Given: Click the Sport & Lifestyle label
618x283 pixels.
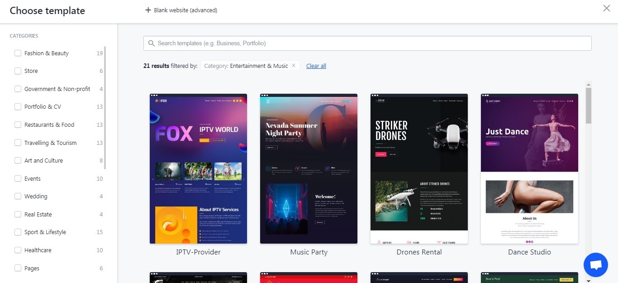Looking at the screenshot, I should pos(45,232).
